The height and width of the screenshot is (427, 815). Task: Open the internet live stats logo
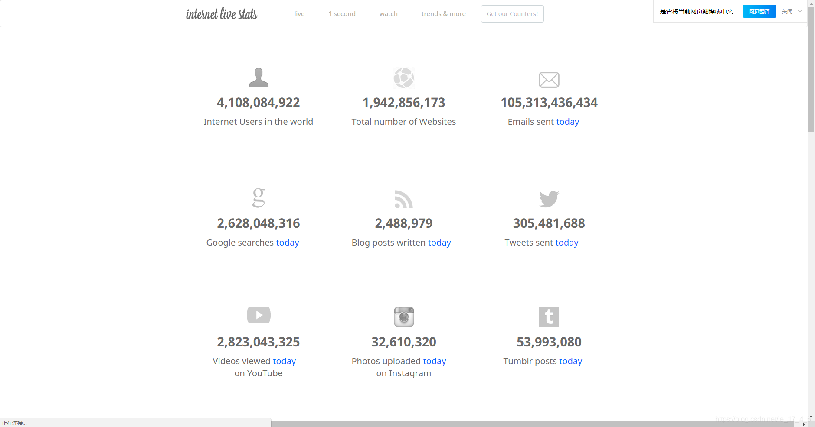pos(222,14)
